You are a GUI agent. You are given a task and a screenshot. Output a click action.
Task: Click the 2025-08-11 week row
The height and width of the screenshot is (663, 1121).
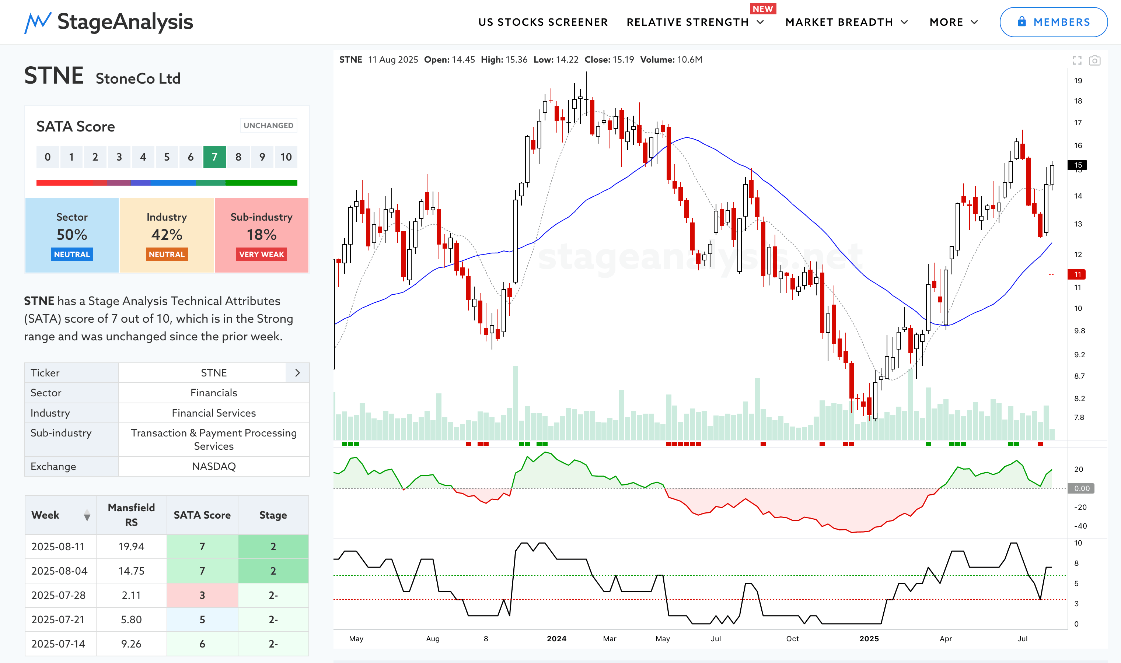[x=167, y=547]
